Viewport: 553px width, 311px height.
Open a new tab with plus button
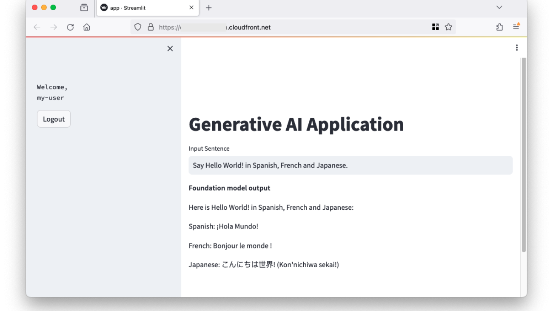tap(209, 8)
